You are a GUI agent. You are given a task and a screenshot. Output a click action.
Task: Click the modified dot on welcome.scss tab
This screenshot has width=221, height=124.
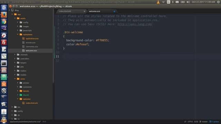click(114, 11)
